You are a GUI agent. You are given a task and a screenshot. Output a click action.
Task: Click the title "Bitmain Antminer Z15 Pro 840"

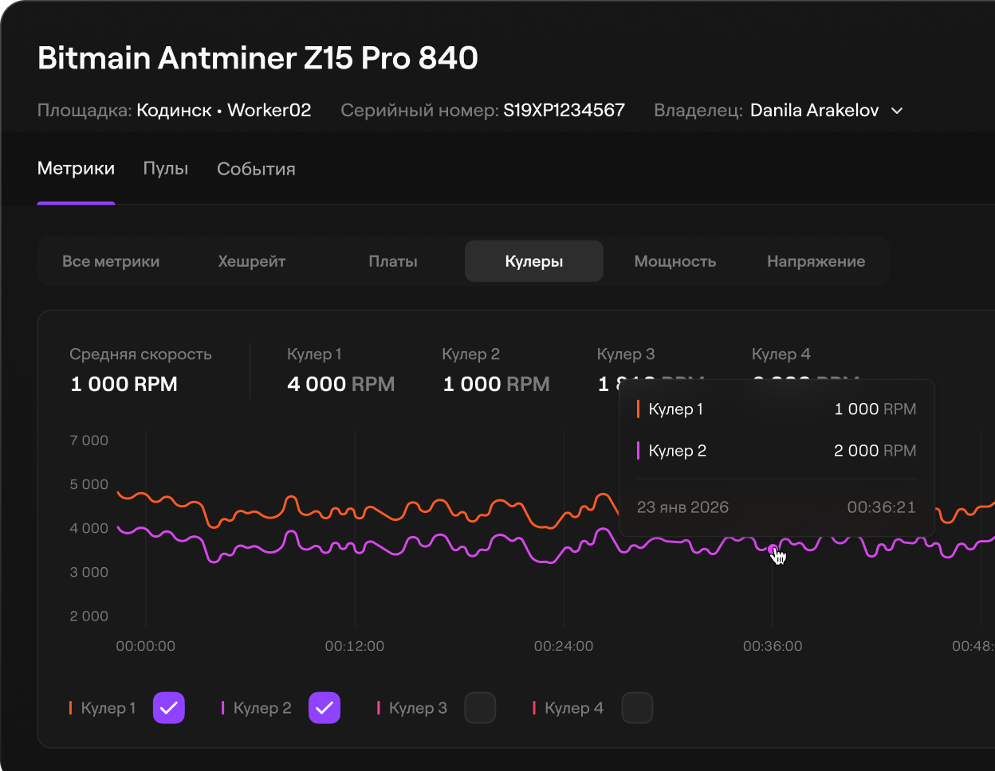tap(258, 58)
